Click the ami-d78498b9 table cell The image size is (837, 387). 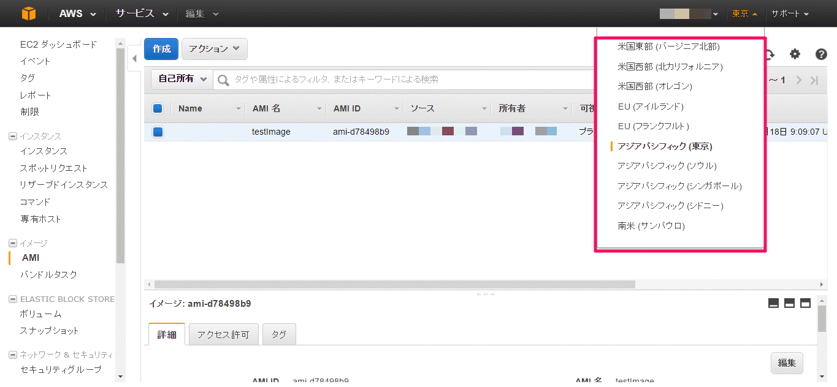pyautogui.click(x=361, y=132)
